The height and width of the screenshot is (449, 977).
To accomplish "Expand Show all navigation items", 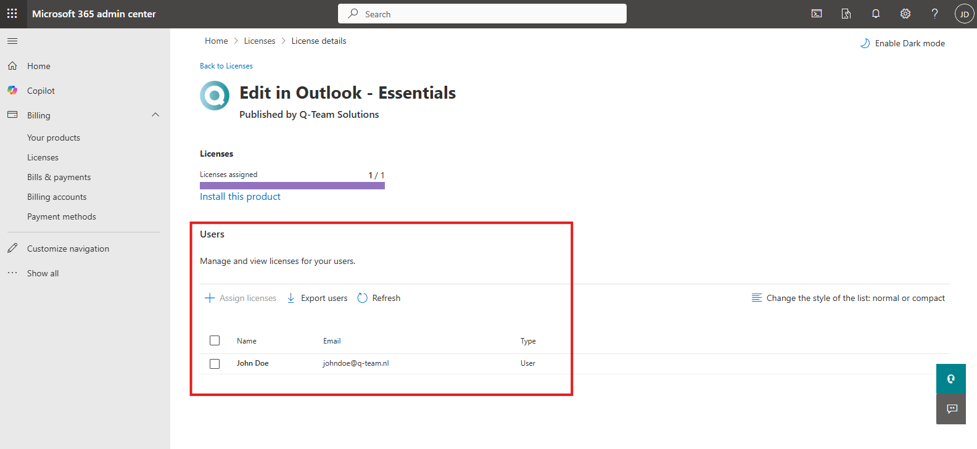I will pos(43,273).
